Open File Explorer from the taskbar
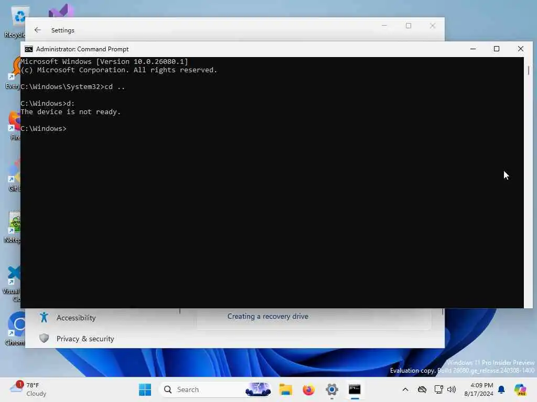537x402 pixels. (285, 389)
